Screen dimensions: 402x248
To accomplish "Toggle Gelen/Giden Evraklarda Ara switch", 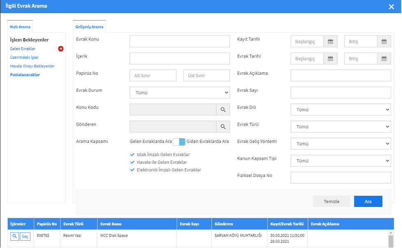I will [x=179, y=142].
